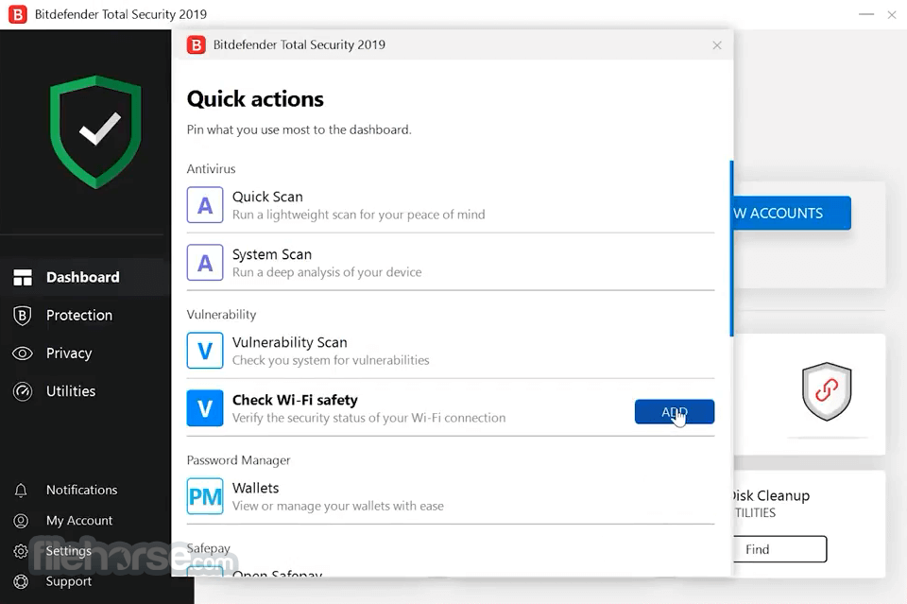Click 'Pin what you use most to the dashboard.'
The image size is (907, 604).
(x=299, y=129)
